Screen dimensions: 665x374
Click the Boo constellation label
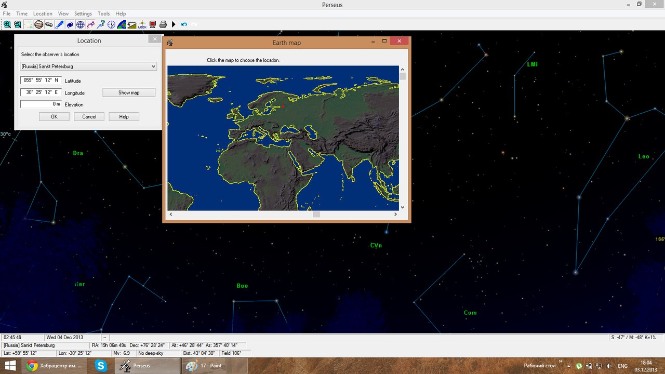point(242,286)
